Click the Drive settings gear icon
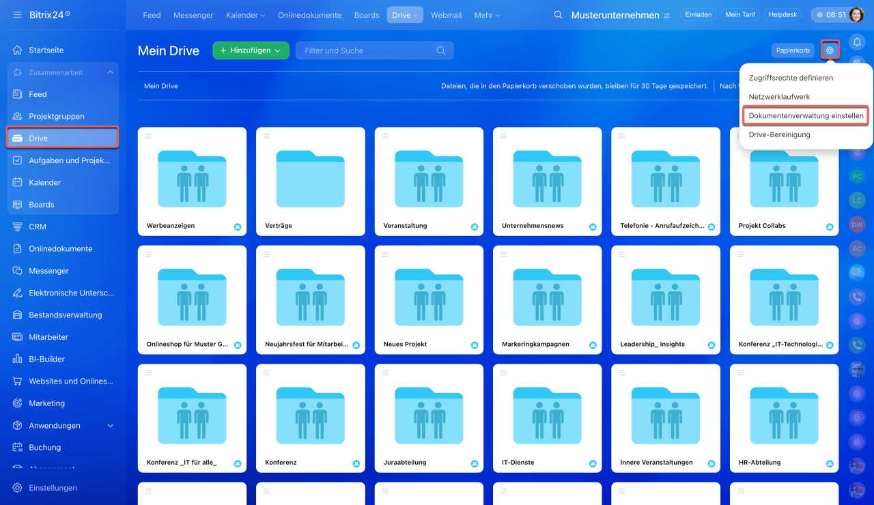Viewport: 874px width, 505px height. (830, 50)
